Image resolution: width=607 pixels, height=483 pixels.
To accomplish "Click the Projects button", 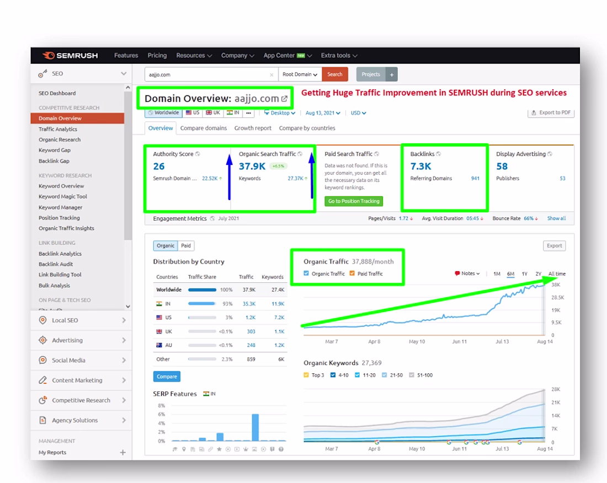I will pos(371,74).
